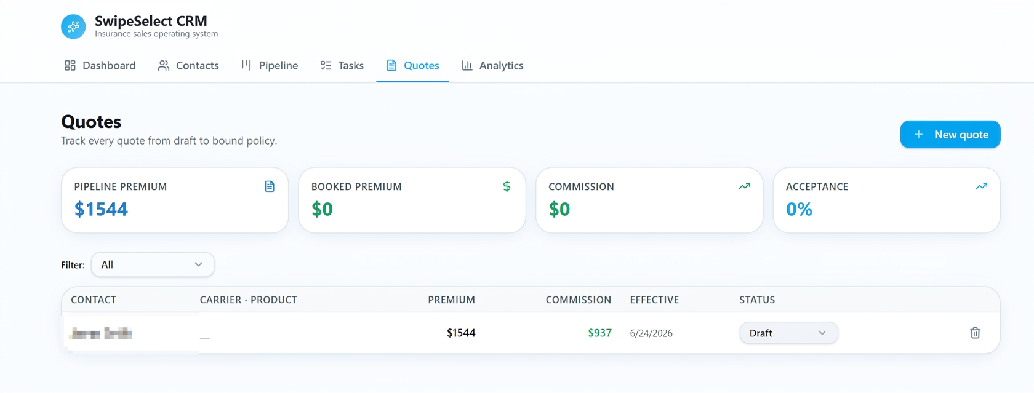Click the Draft dropdown chevron arrow

(822, 333)
